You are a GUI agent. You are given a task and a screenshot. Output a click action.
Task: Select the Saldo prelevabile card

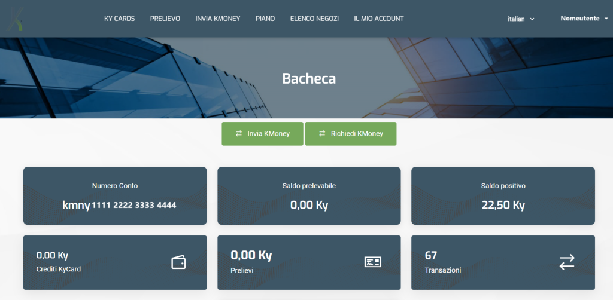[x=309, y=196]
